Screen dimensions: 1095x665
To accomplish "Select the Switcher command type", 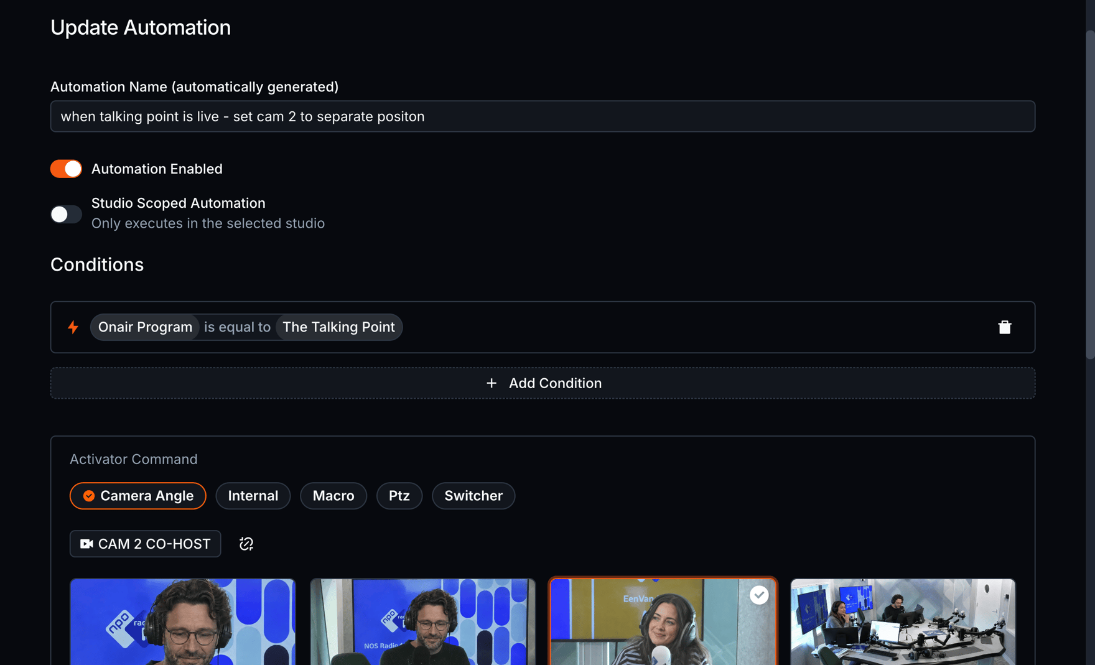I will (473, 496).
